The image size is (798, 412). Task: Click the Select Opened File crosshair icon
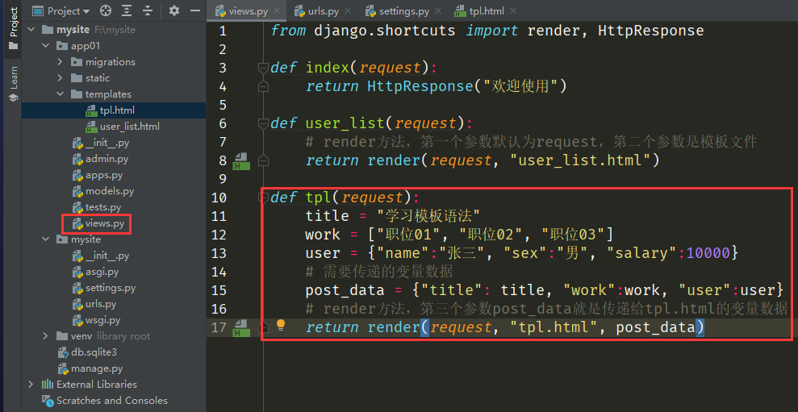pyautogui.click(x=106, y=11)
